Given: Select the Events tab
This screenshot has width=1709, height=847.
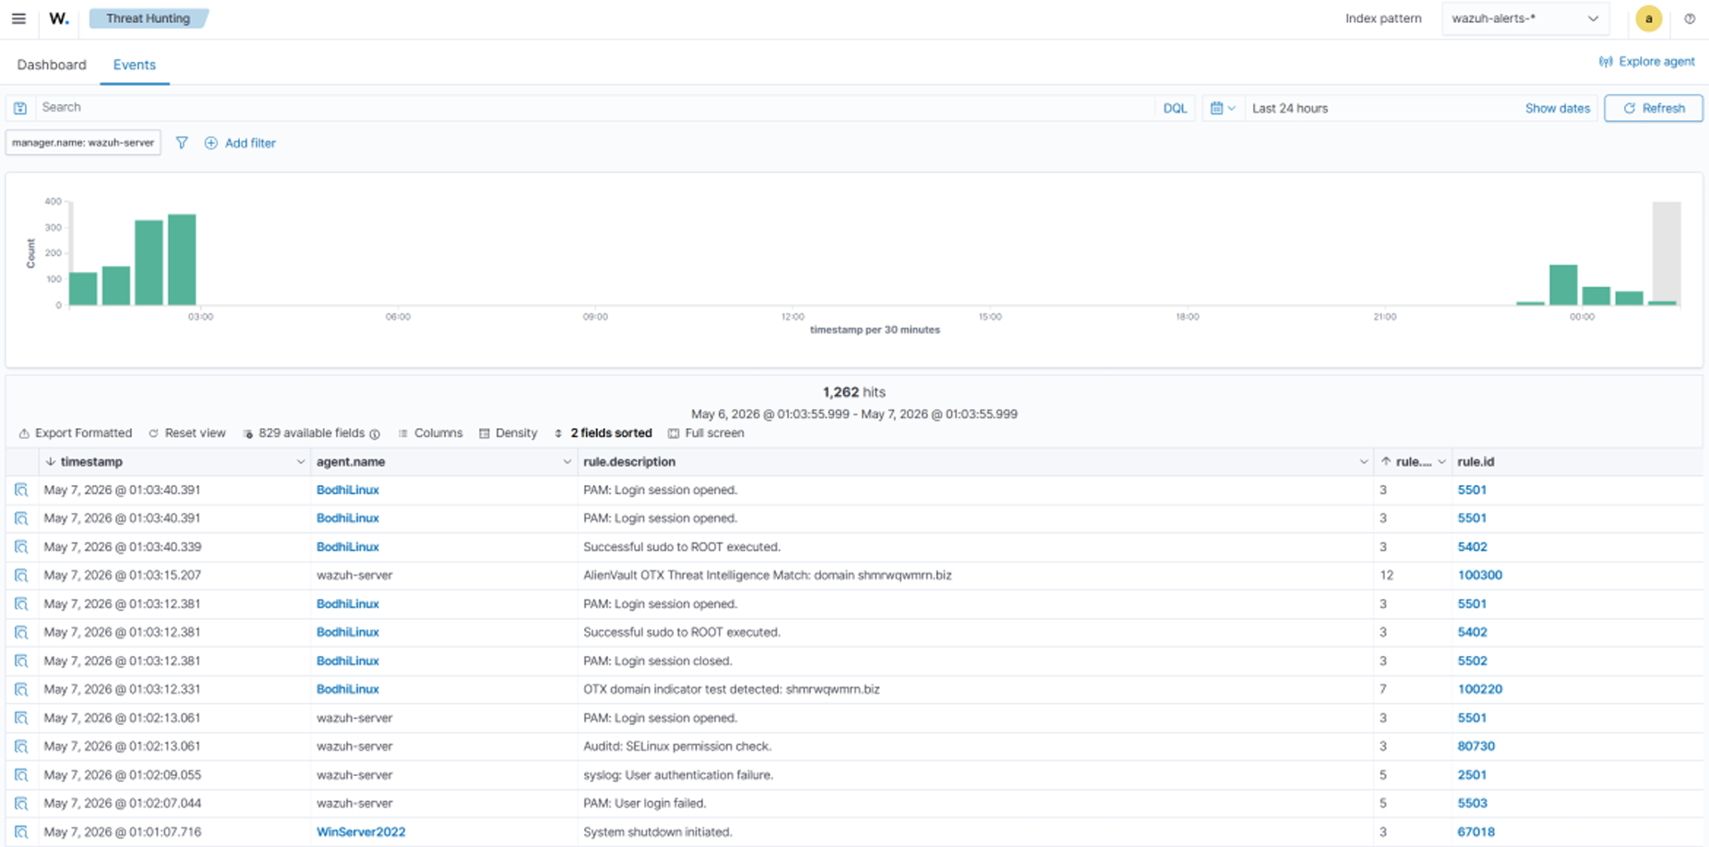Looking at the screenshot, I should tap(135, 65).
